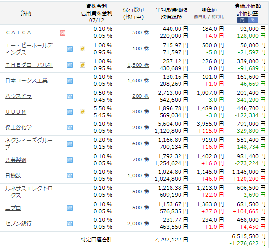Select the 特定口座合計 label
Viewport: 269px width, 248px height.
pos(97,240)
